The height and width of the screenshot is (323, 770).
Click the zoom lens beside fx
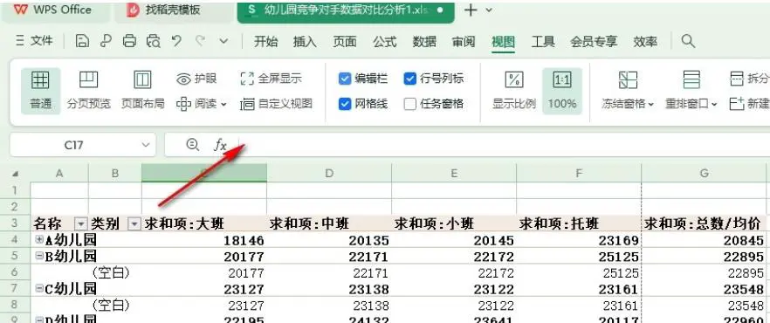point(192,145)
